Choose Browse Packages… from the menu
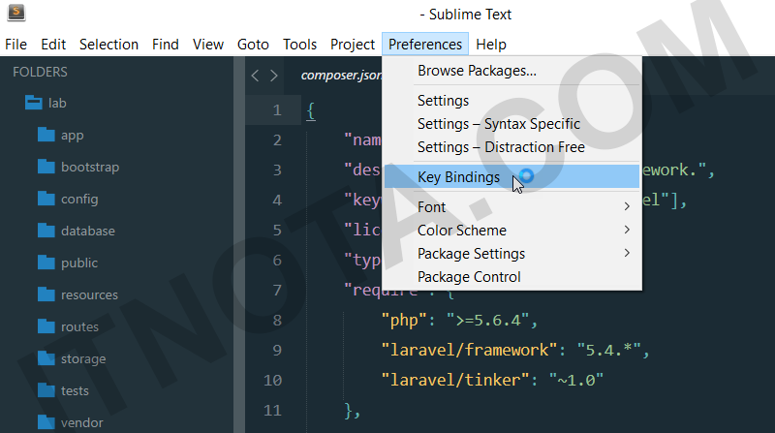This screenshot has width=775, height=433. click(x=512, y=71)
